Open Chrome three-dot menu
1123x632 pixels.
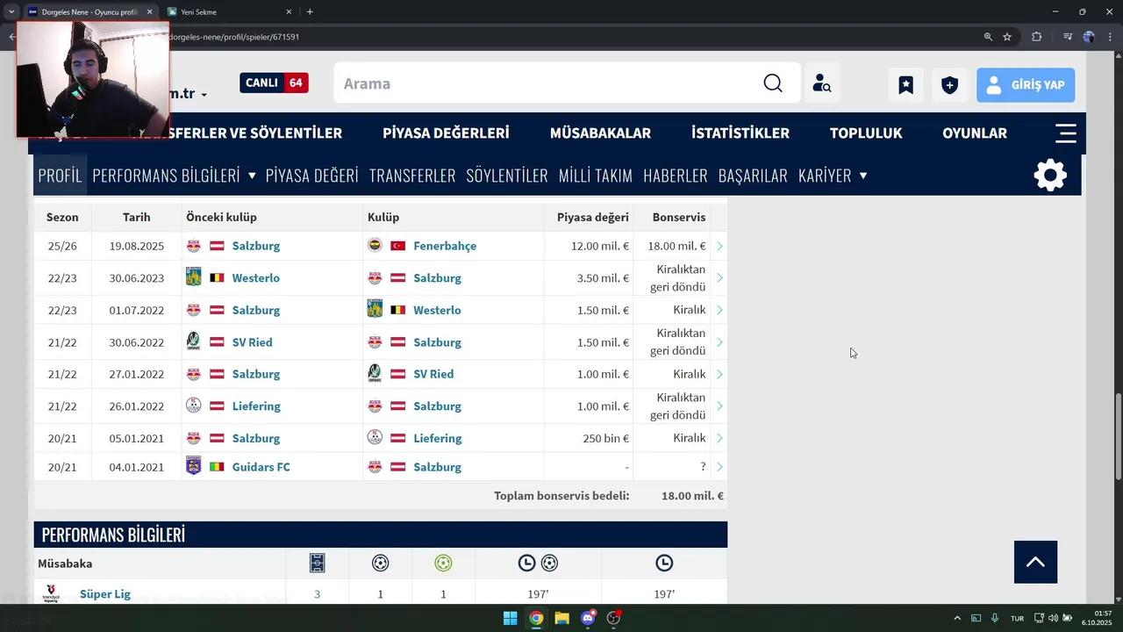(x=1110, y=37)
